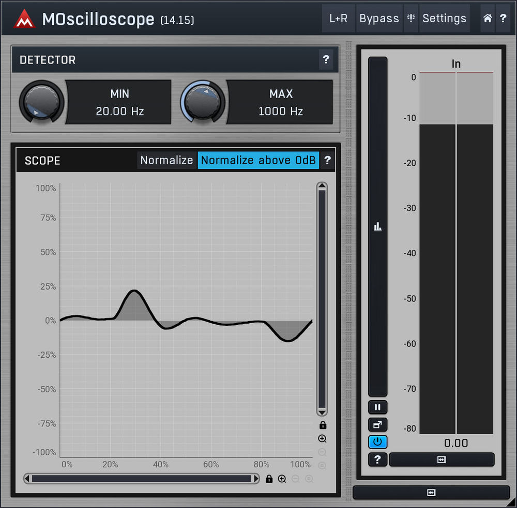Viewport: 517px width, 508px height.
Task: Enable the Normalize option
Action: coord(166,160)
